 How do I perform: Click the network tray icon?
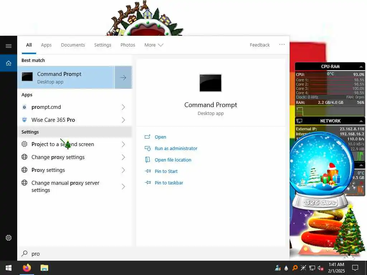(312, 268)
